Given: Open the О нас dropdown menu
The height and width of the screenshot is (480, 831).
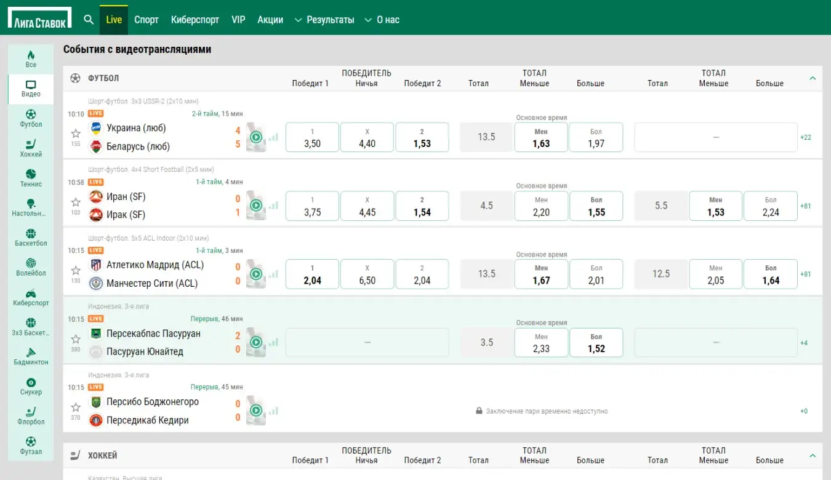Looking at the screenshot, I should [382, 20].
